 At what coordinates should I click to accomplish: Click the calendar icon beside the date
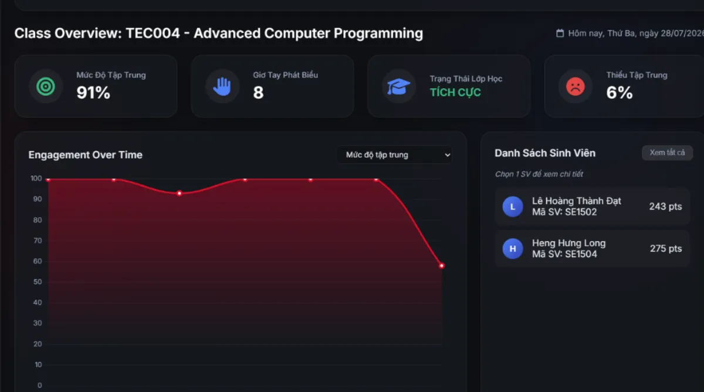tap(560, 33)
